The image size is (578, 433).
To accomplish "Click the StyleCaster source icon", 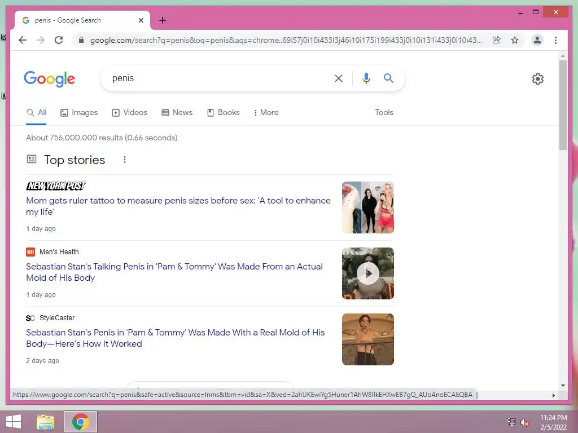I will point(30,318).
